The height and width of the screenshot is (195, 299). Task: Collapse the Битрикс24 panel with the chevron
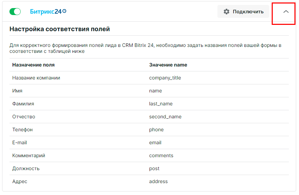(286, 12)
